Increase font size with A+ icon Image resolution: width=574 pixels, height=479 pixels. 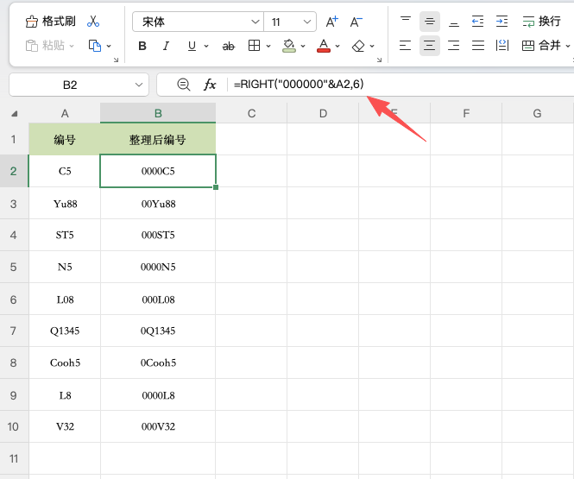tap(332, 22)
